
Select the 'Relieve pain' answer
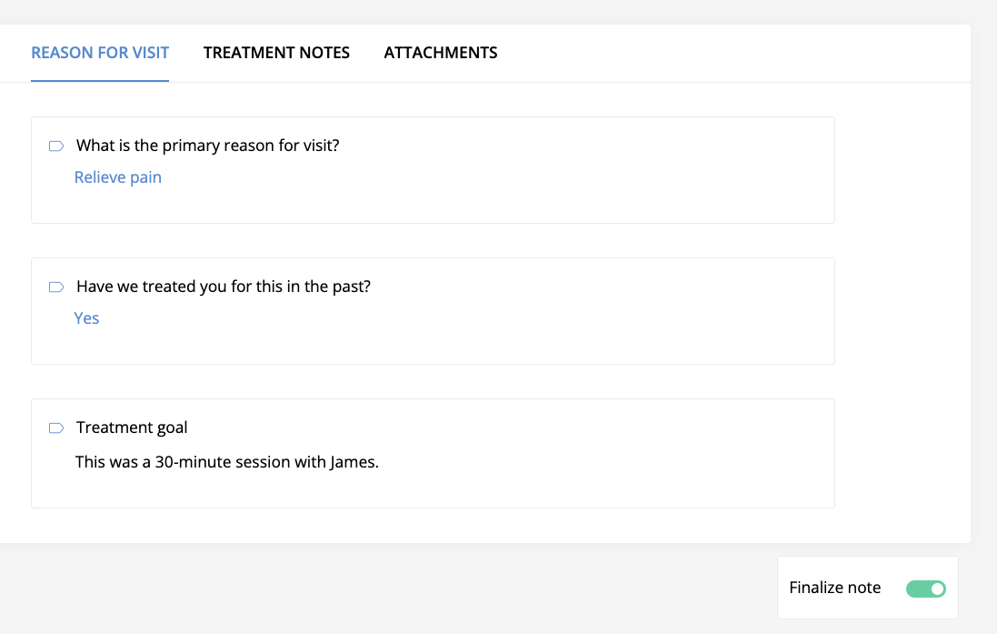pos(118,177)
